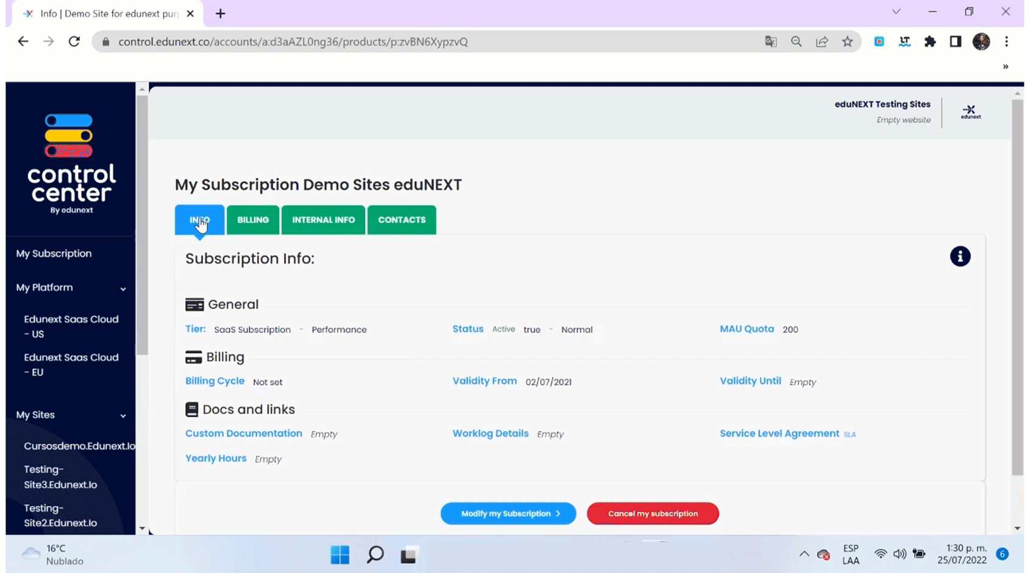Switch to the BILLING tab

[x=253, y=220]
